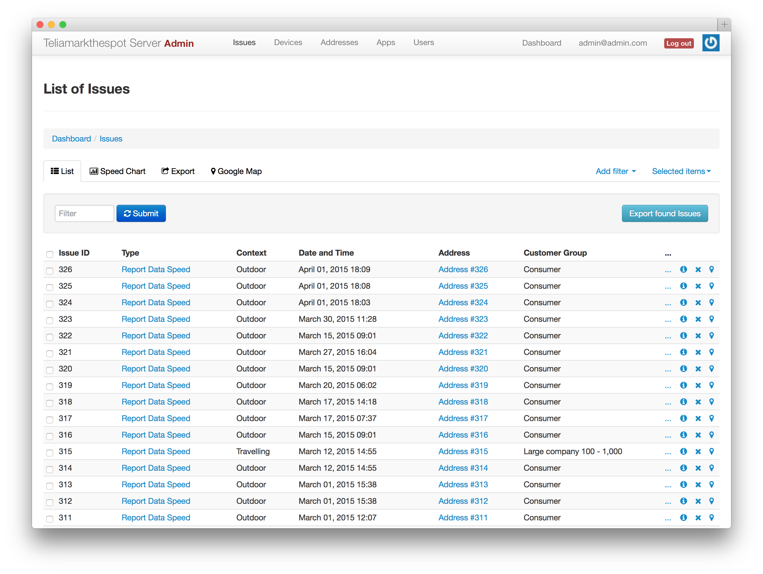
Task: Open the Address #323 link
Action: pyautogui.click(x=463, y=319)
